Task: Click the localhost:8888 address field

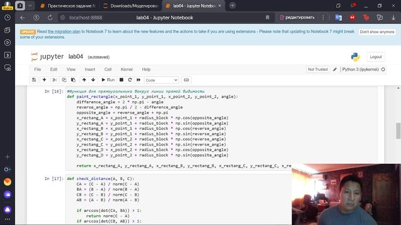Action: tap(86, 17)
